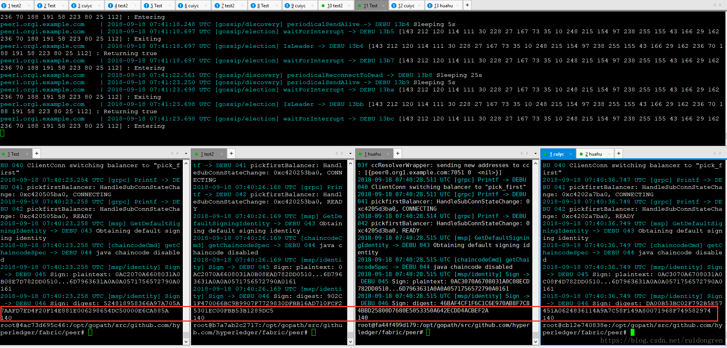This screenshot has height=348, width=727.
Task: Close the 1 test2 pane tab
Action: coord(221,154)
